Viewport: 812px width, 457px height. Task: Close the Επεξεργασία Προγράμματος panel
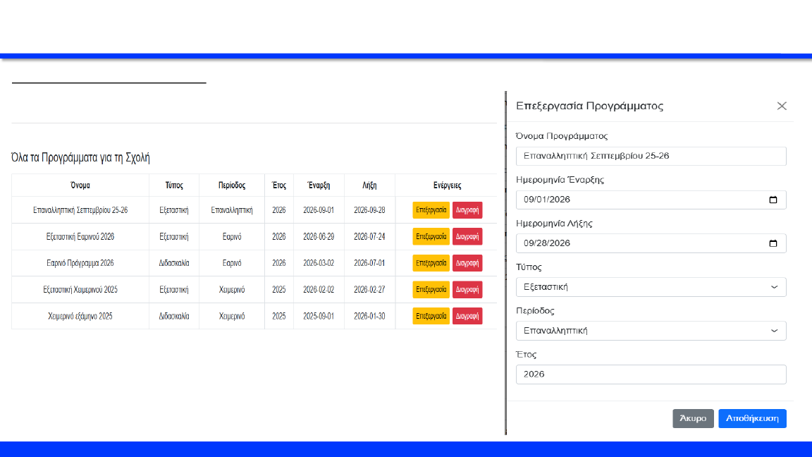(x=781, y=106)
